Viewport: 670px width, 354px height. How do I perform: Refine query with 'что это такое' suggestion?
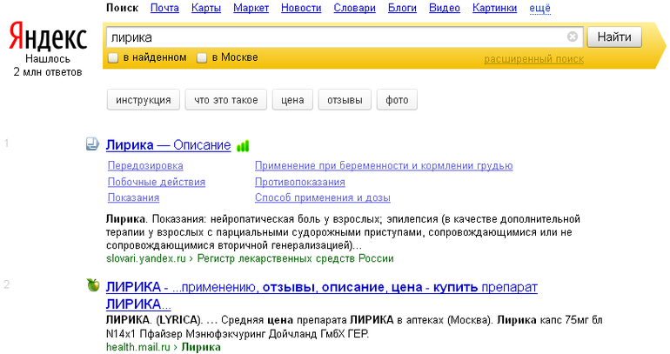[x=226, y=100]
